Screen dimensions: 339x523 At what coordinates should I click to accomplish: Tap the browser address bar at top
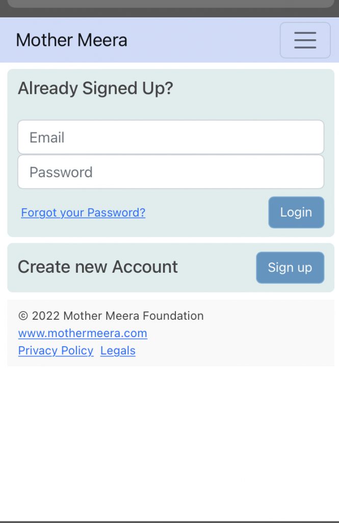coord(171,4)
